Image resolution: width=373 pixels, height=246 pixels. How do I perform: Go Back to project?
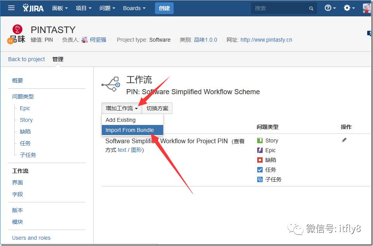[x=26, y=59]
